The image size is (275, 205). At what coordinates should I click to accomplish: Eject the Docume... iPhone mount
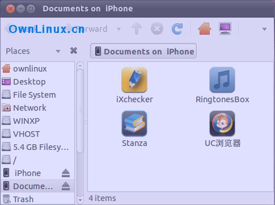pyautogui.click(x=66, y=186)
